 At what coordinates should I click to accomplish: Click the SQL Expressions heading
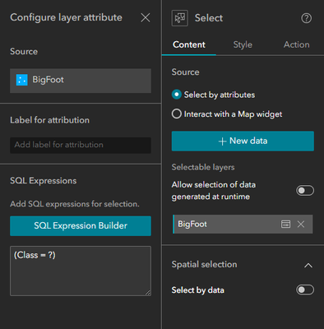44,181
